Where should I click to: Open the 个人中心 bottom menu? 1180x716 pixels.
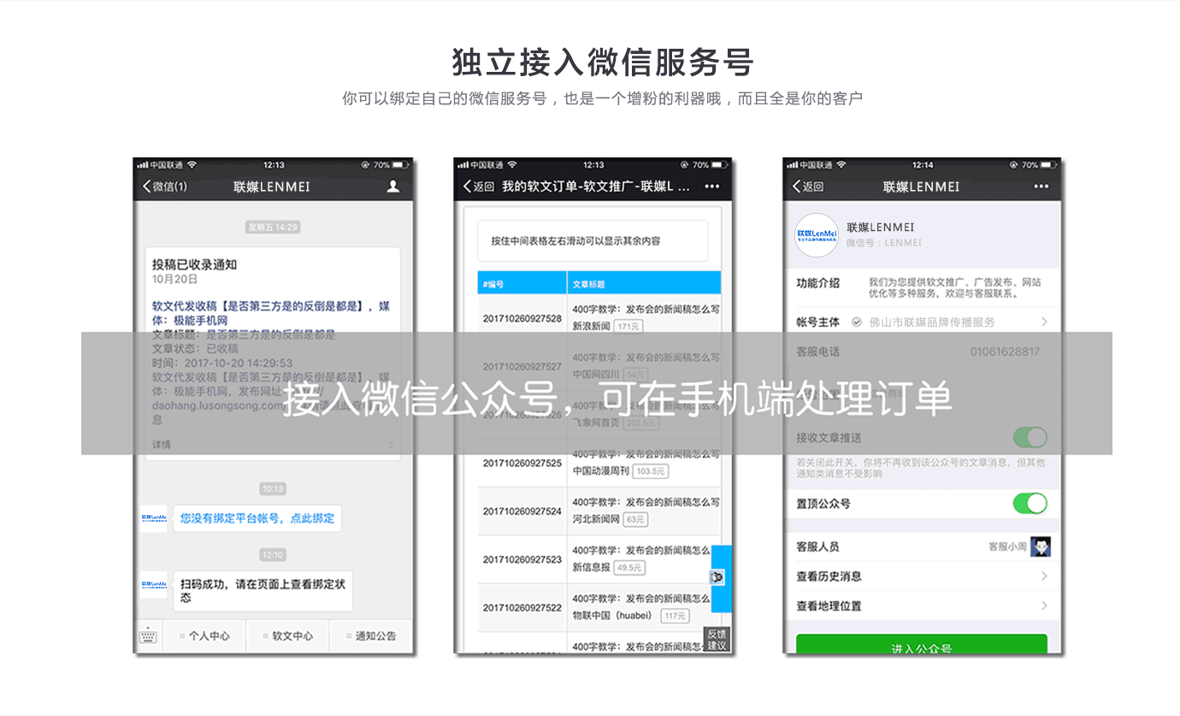[204, 636]
